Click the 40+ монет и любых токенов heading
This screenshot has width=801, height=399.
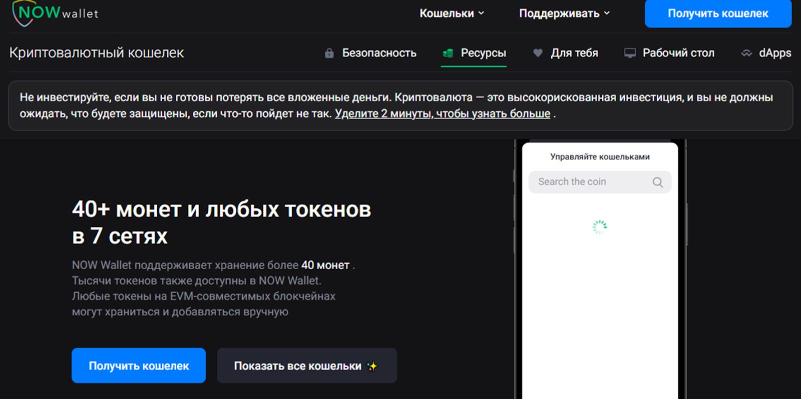pyautogui.click(x=221, y=222)
